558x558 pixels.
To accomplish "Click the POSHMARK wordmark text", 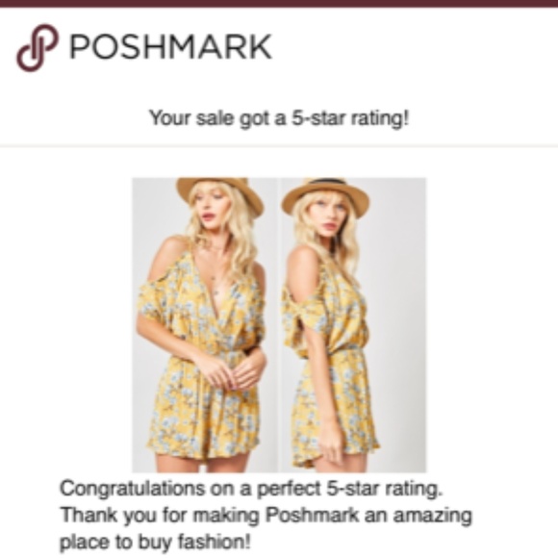I will click(x=171, y=46).
